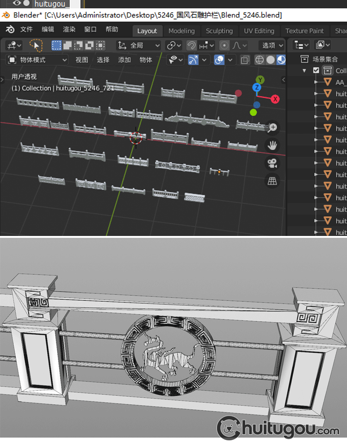
Task: Open the overlays settings dropdown arrow
Action: pos(230,60)
